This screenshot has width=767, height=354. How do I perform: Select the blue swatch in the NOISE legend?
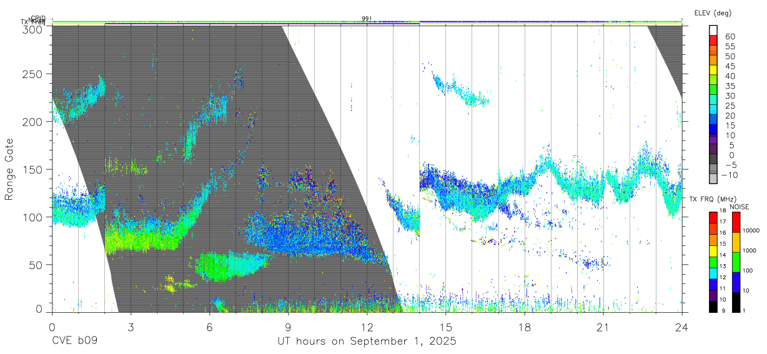[735, 282]
